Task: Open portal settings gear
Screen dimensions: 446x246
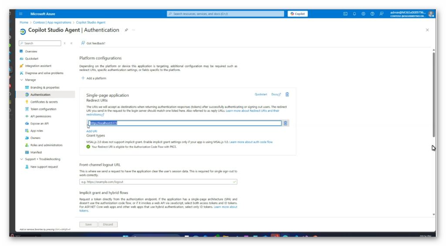Action: click(x=363, y=13)
